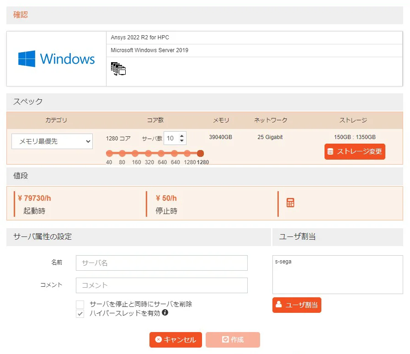
Task: Click the ¥ 79730/h running price
Action: coord(34,198)
